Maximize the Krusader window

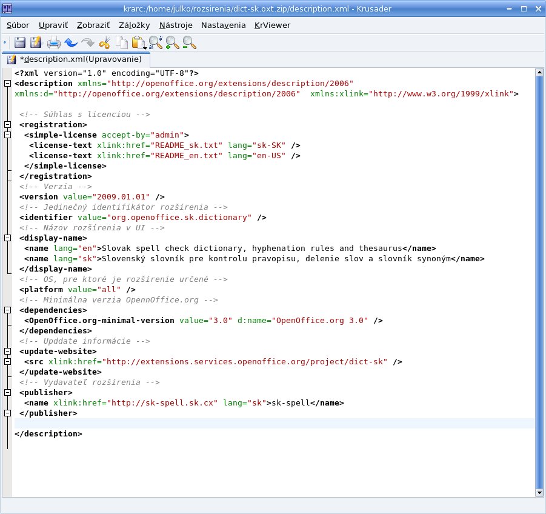point(524,8)
